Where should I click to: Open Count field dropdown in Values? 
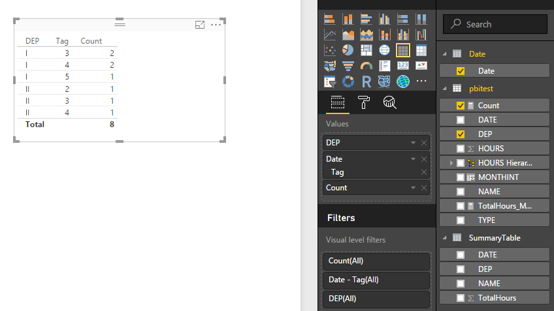pyautogui.click(x=413, y=188)
